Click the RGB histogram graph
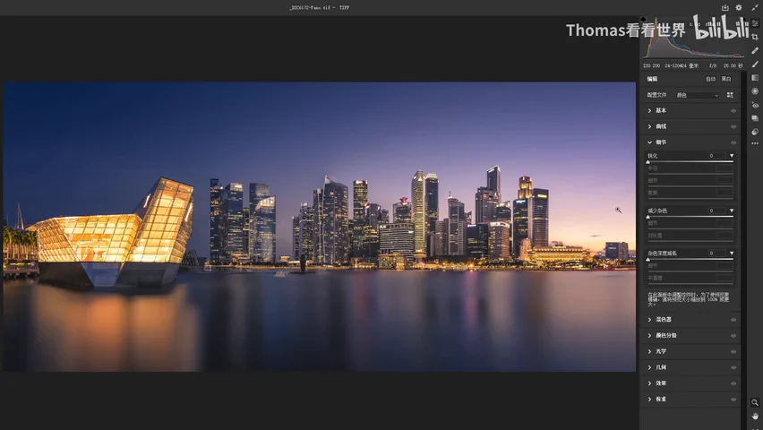 (694, 38)
